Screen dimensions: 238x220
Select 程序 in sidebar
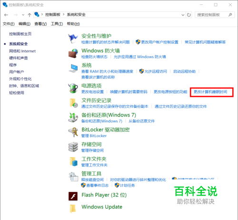pyautogui.click(x=13, y=65)
